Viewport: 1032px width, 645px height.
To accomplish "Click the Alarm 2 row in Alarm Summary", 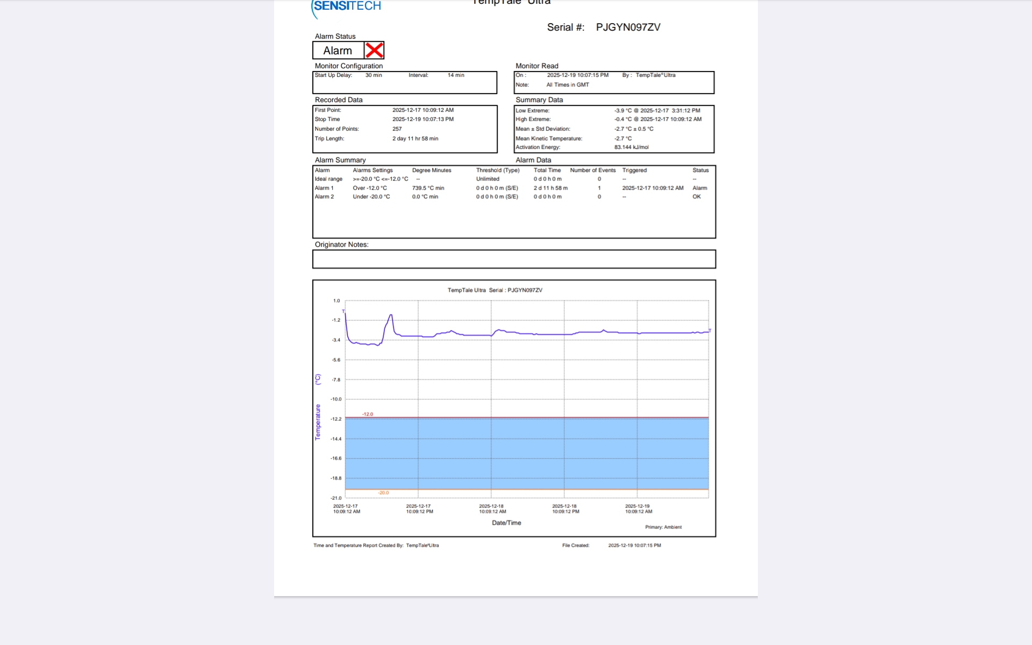I will (324, 197).
